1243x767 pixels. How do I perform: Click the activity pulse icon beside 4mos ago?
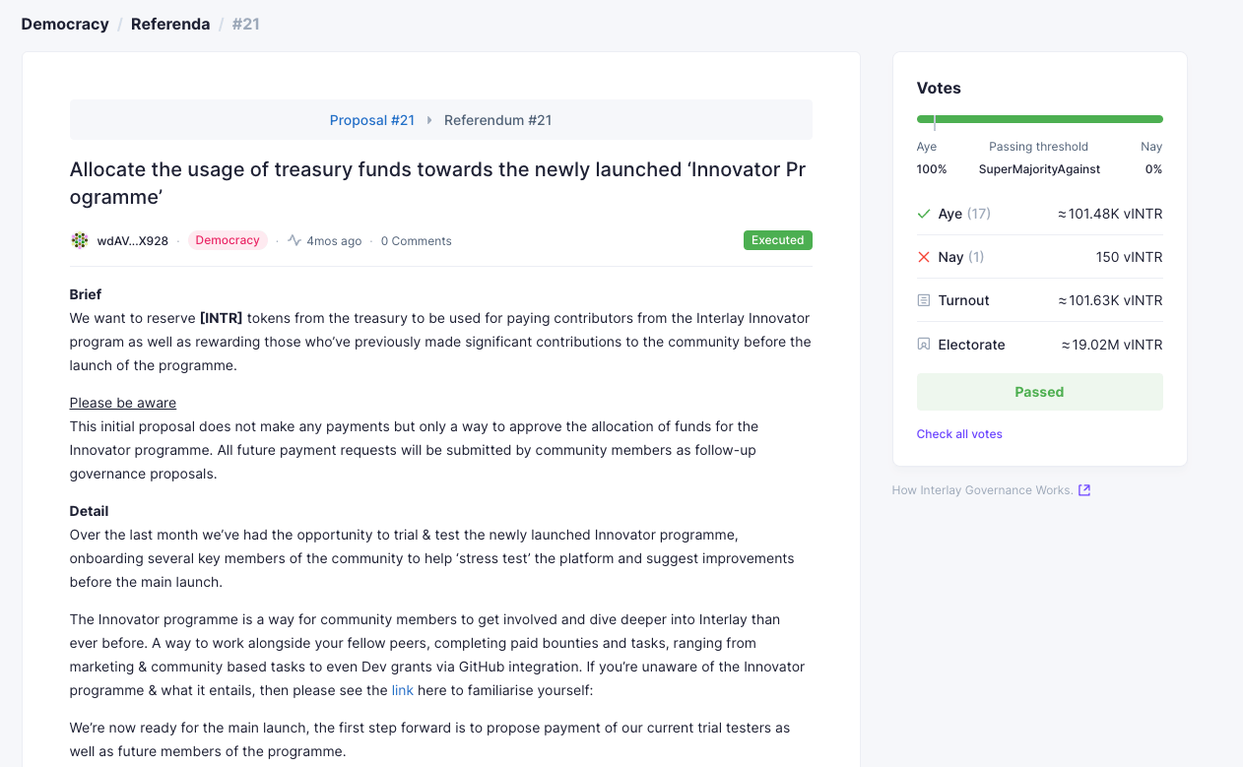[294, 240]
